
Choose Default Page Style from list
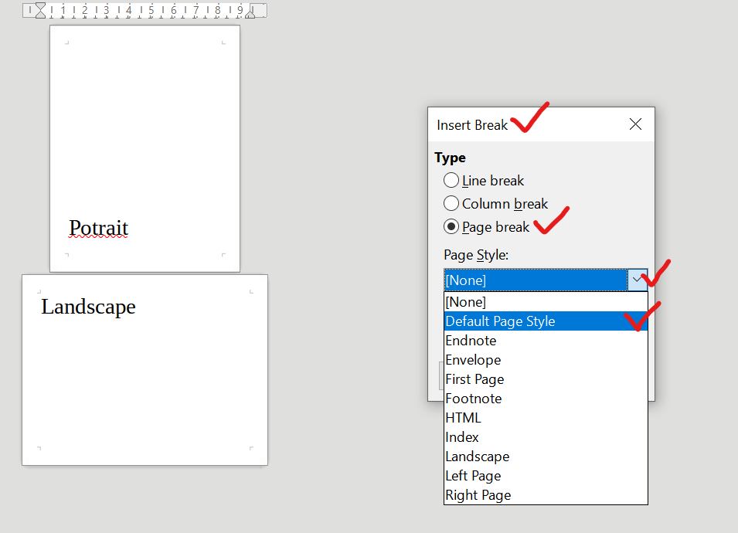click(546, 321)
